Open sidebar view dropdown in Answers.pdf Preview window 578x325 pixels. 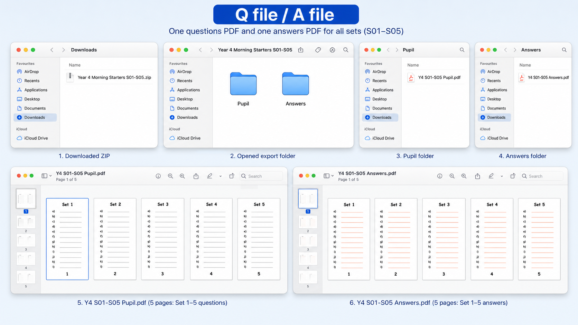329,176
